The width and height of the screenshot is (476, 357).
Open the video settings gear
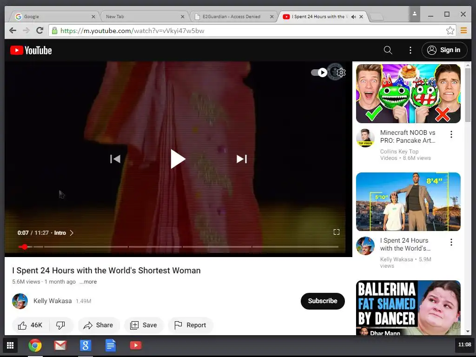point(341,73)
